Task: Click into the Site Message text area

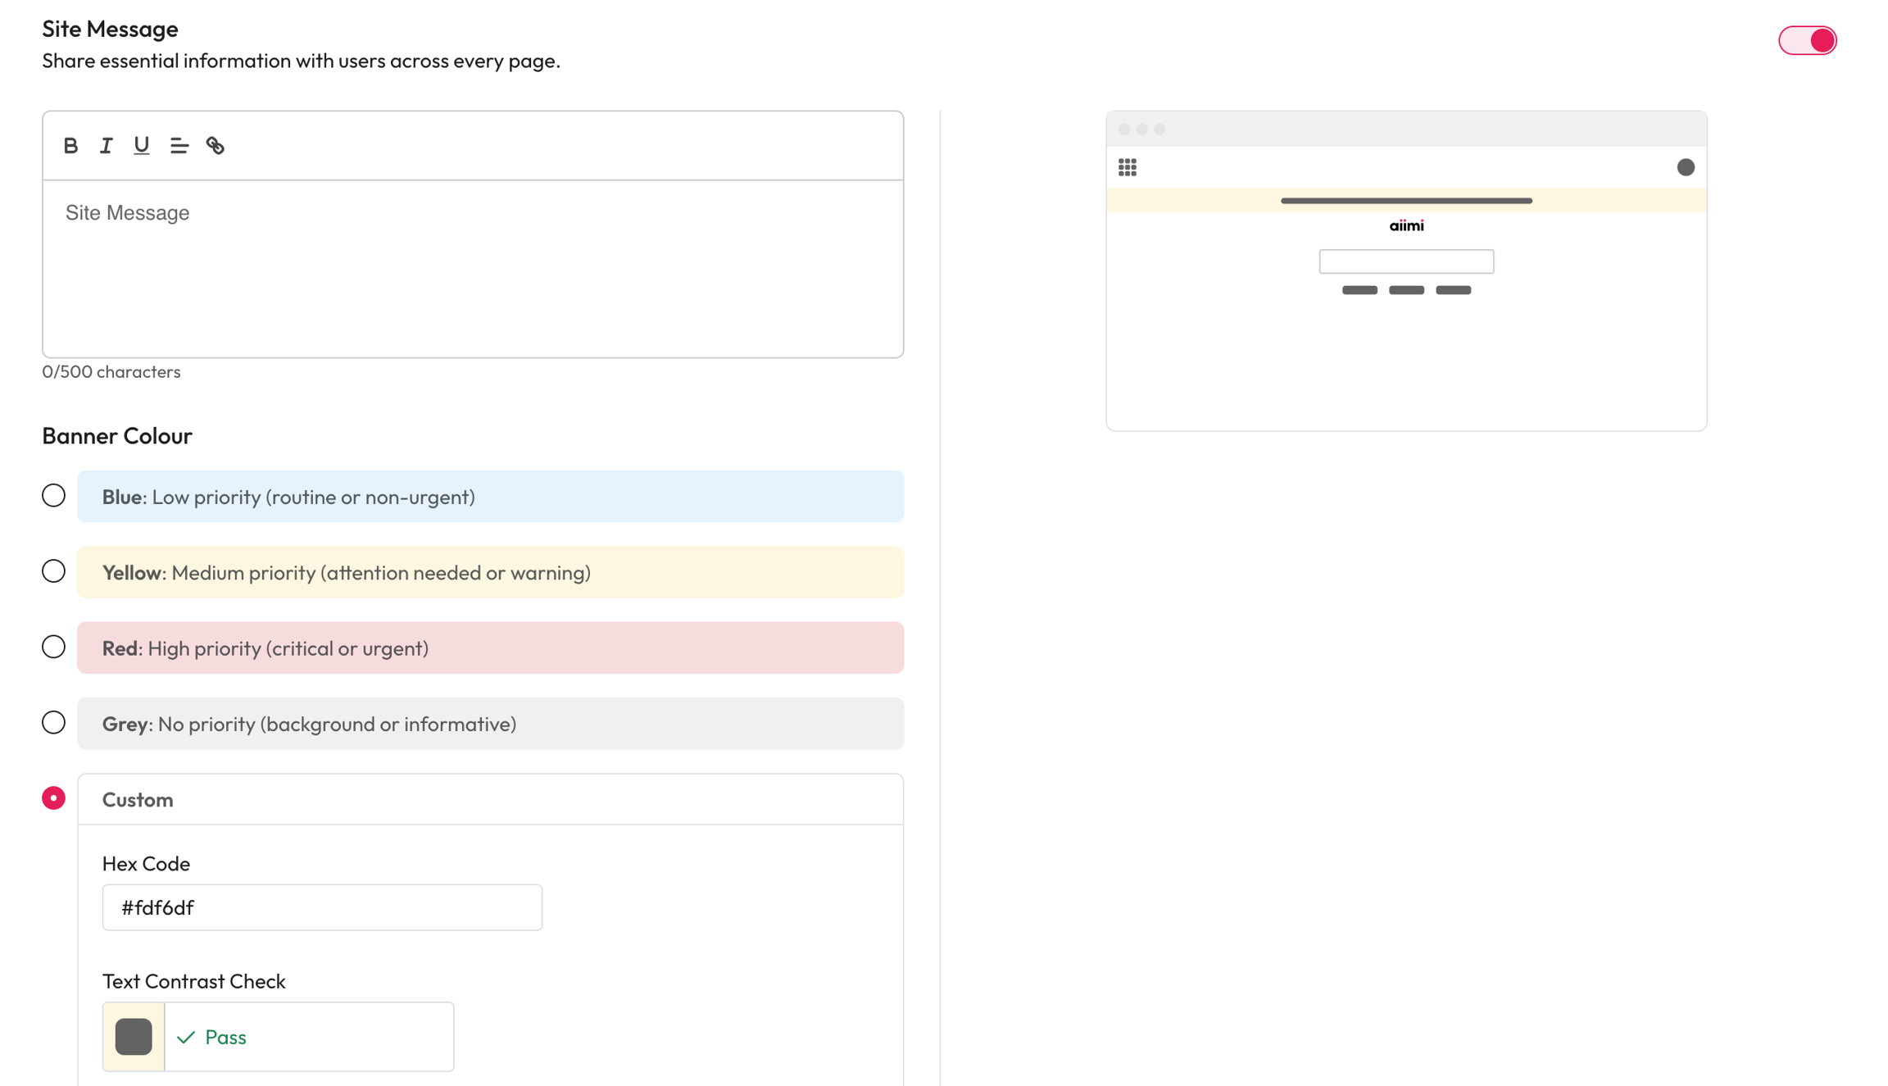Action: click(473, 269)
